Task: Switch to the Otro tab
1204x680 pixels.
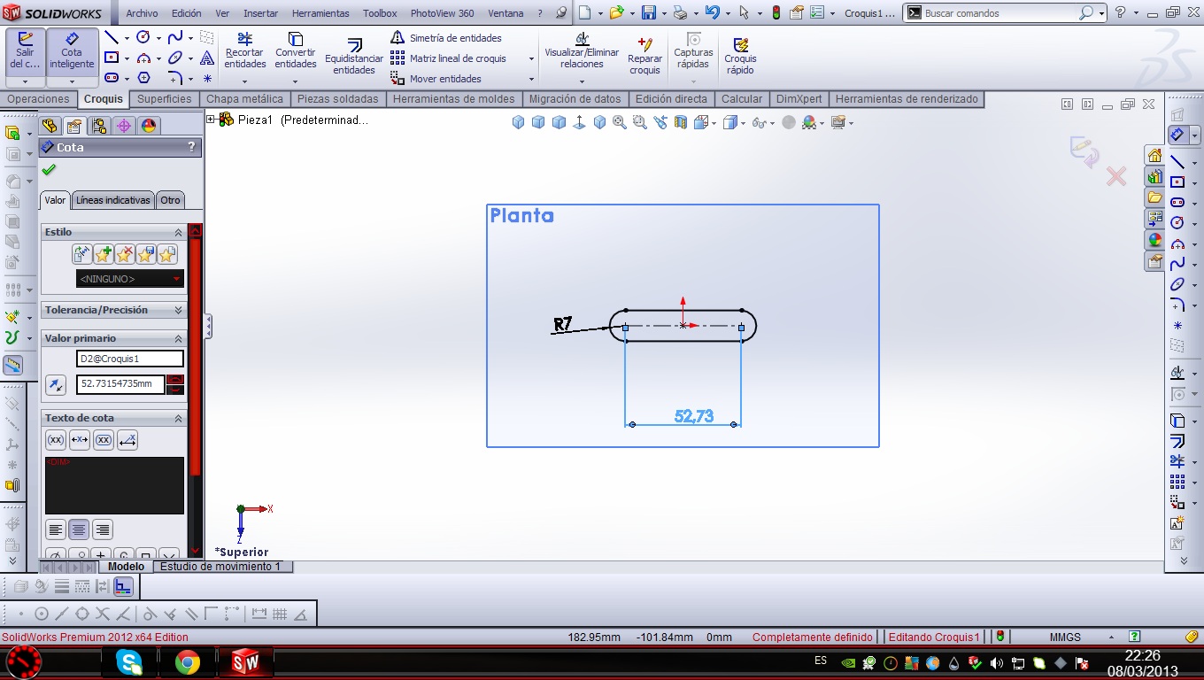Action: [x=171, y=200]
